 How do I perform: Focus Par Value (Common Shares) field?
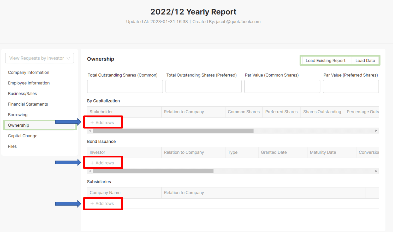click(282, 86)
